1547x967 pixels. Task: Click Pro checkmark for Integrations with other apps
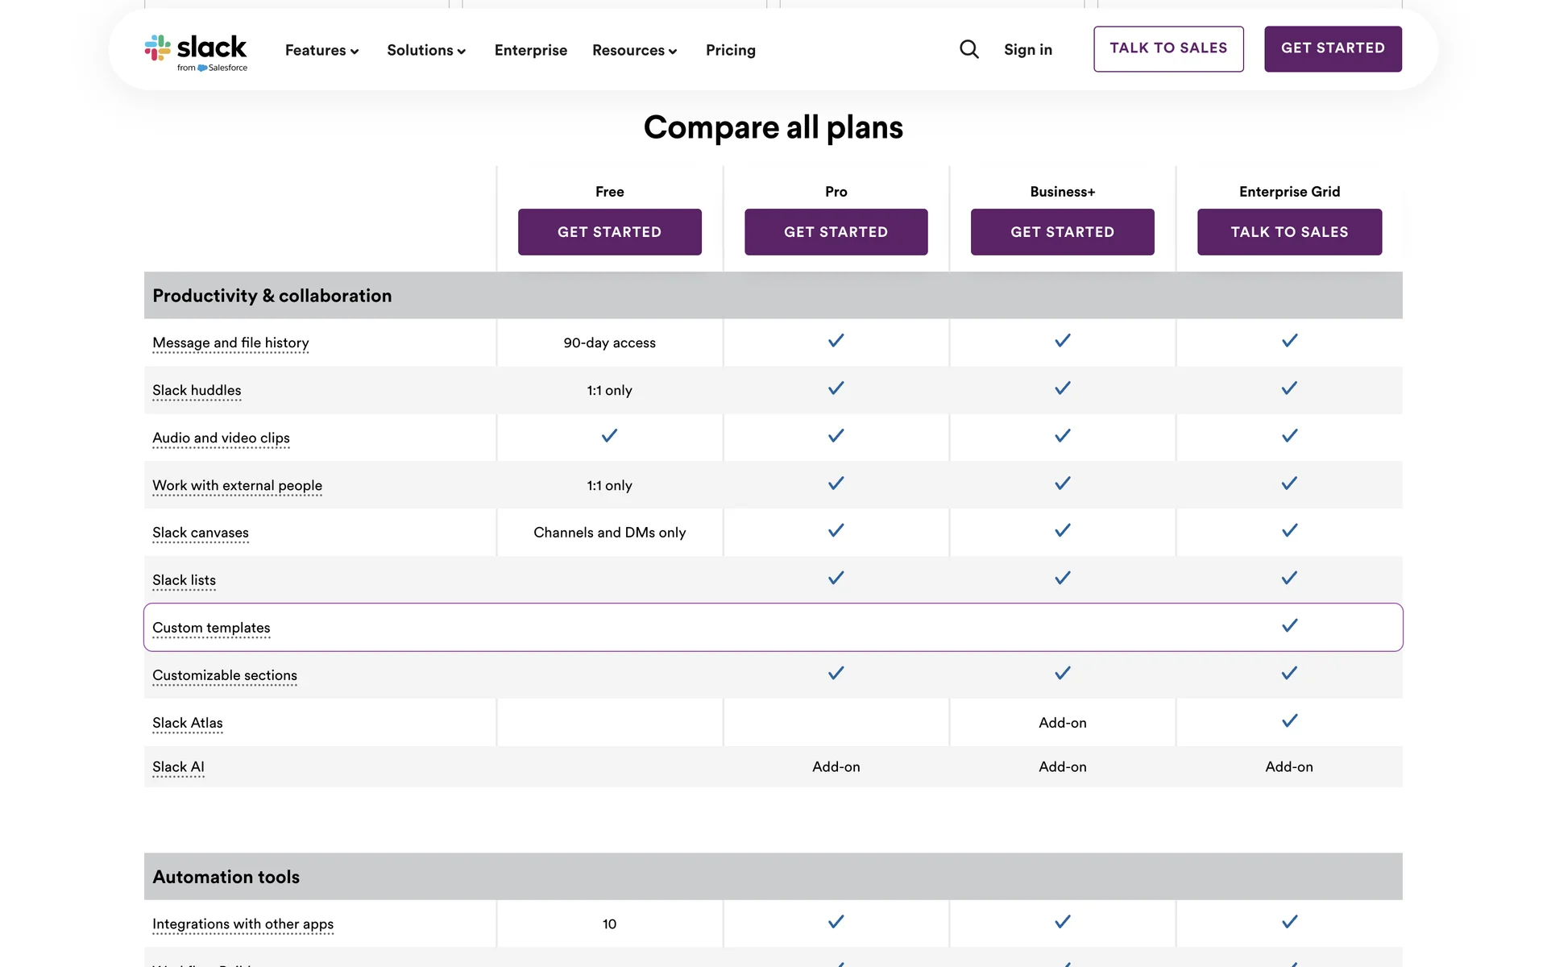[836, 921]
